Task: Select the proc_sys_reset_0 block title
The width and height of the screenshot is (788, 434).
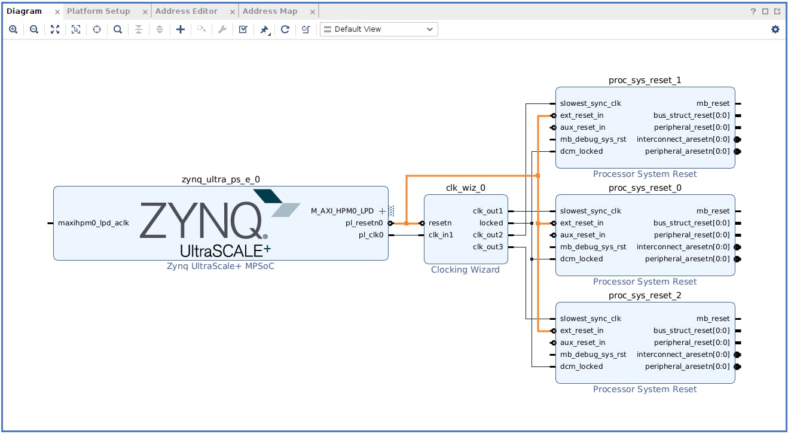Action: (645, 188)
